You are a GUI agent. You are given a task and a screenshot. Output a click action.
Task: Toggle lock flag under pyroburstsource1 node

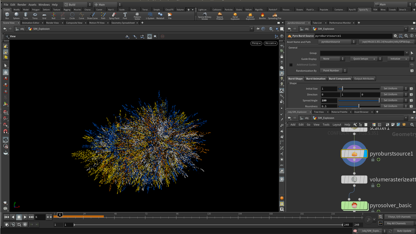click(373, 160)
